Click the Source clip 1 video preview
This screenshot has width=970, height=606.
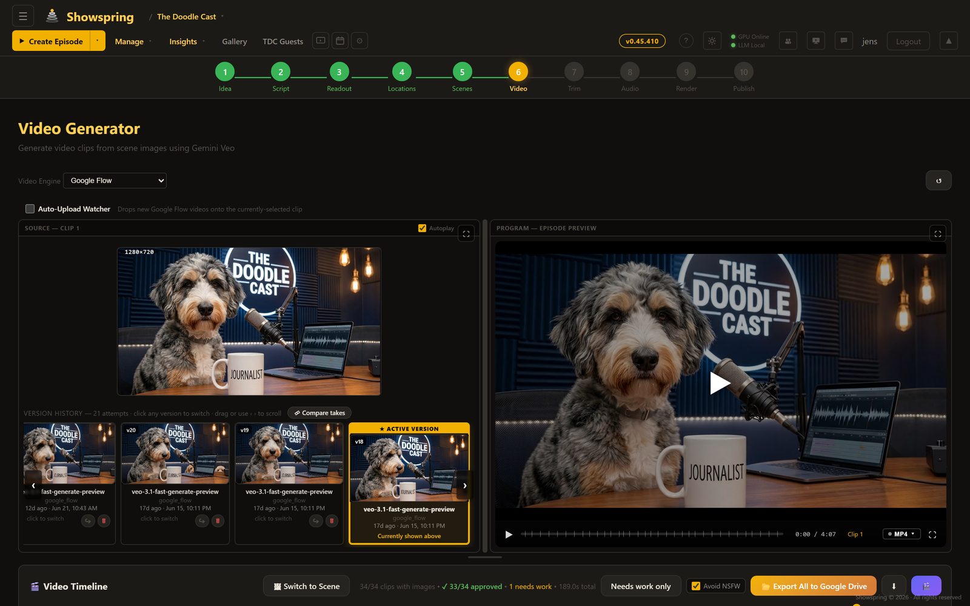coord(249,321)
